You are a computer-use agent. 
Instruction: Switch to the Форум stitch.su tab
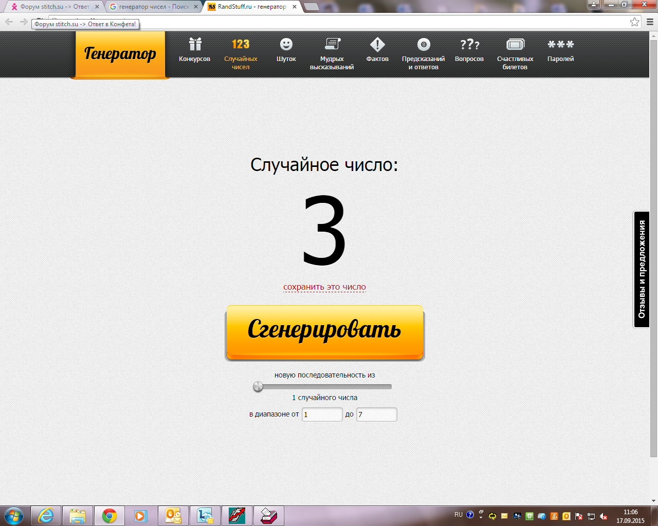coord(51,7)
